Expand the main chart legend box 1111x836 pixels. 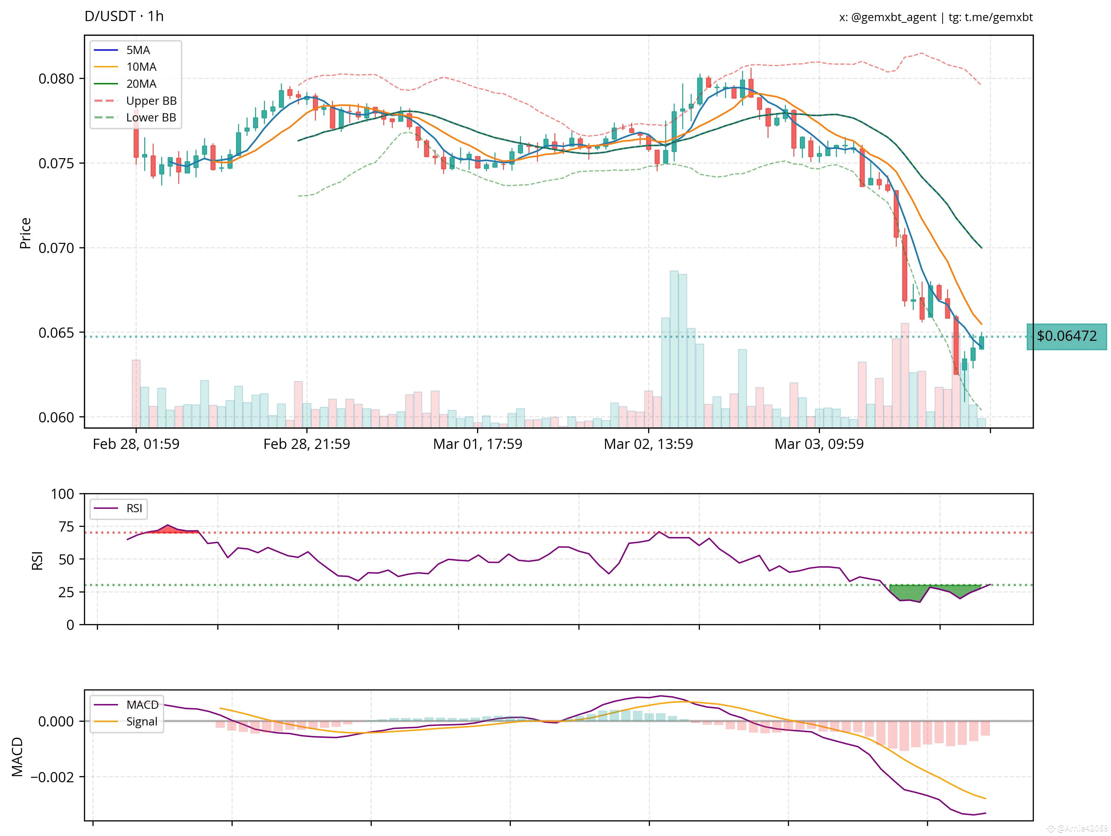click(136, 84)
